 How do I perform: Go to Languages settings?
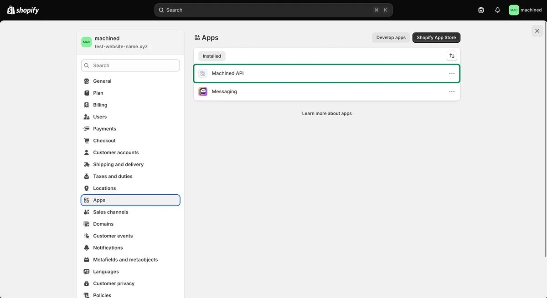coord(130,272)
